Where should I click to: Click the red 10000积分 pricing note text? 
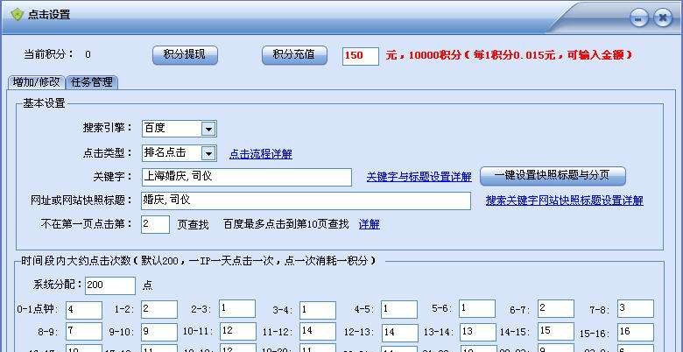(509, 56)
